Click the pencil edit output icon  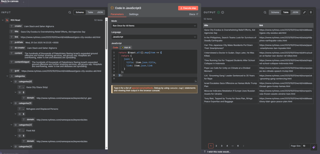(304, 12)
